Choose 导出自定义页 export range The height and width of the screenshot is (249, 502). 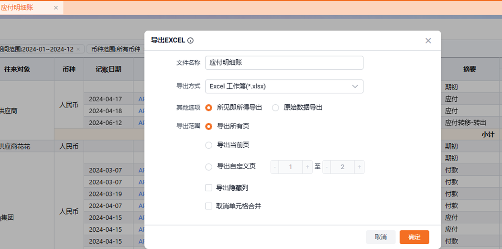[x=209, y=167]
